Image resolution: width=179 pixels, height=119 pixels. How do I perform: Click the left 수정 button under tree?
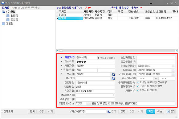(x=41, y=111)
